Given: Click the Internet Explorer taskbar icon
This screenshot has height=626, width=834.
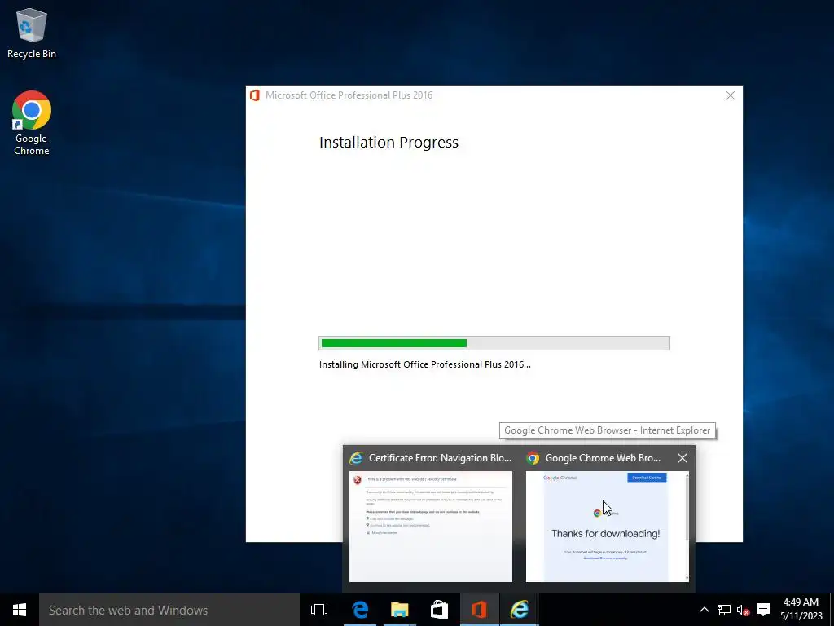Looking at the screenshot, I should tap(519, 610).
